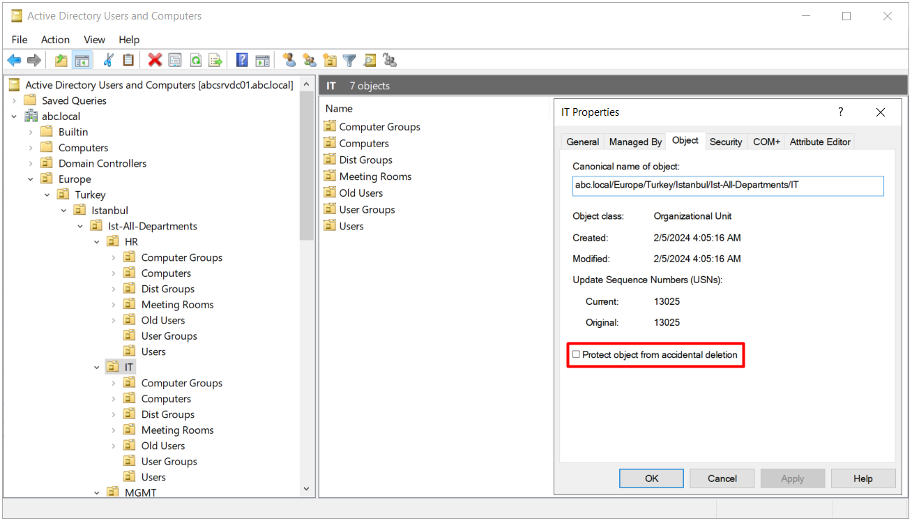Click the canonical name text field
Image resolution: width=912 pixels, height=521 pixels.
click(728, 185)
